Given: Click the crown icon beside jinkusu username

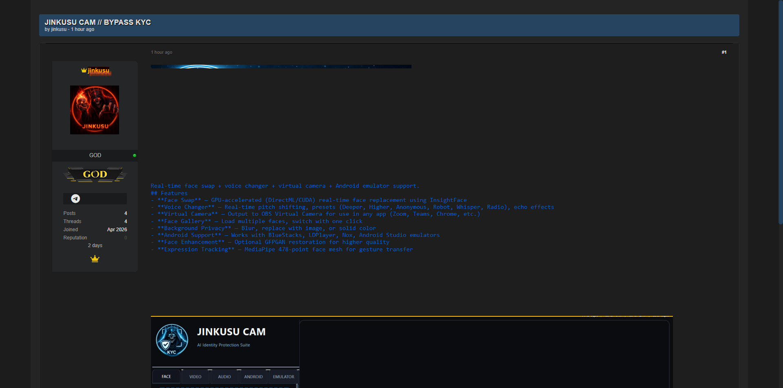Looking at the screenshot, I should tap(84, 70).
